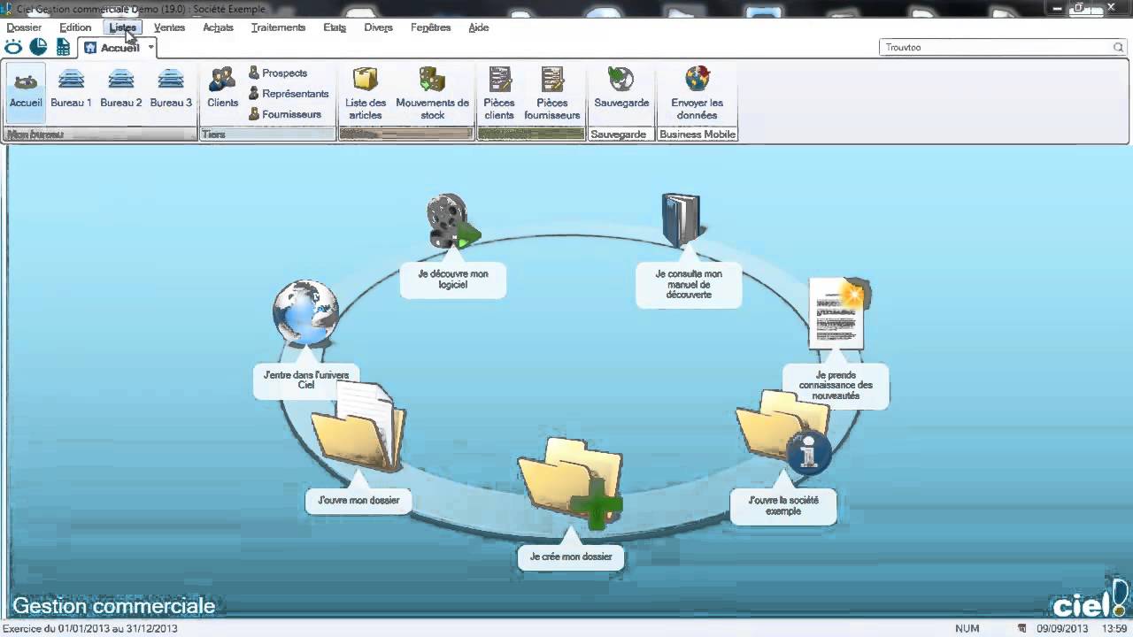Viewport: 1133px width, 637px height.
Task: Click the Tiers group label
Action: (213, 134)
